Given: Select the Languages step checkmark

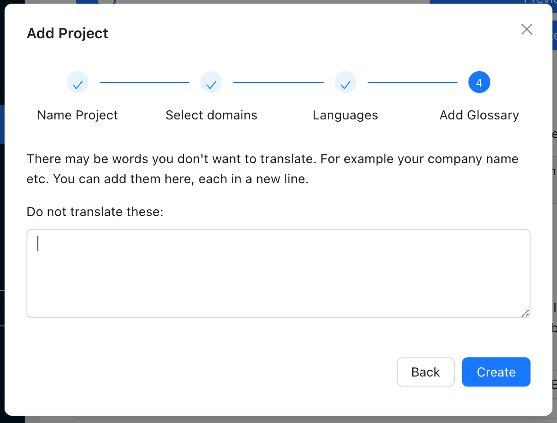Looking at the screenshot, I should tap(346, 83).
